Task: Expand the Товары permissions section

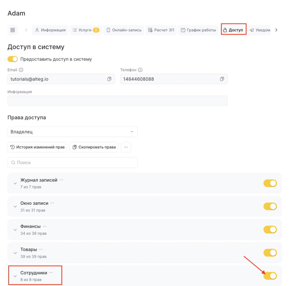Action: pyautogui.click(x=15, y=253)
